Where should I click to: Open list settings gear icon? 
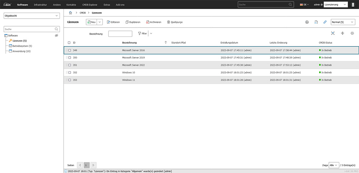(352, 33)
